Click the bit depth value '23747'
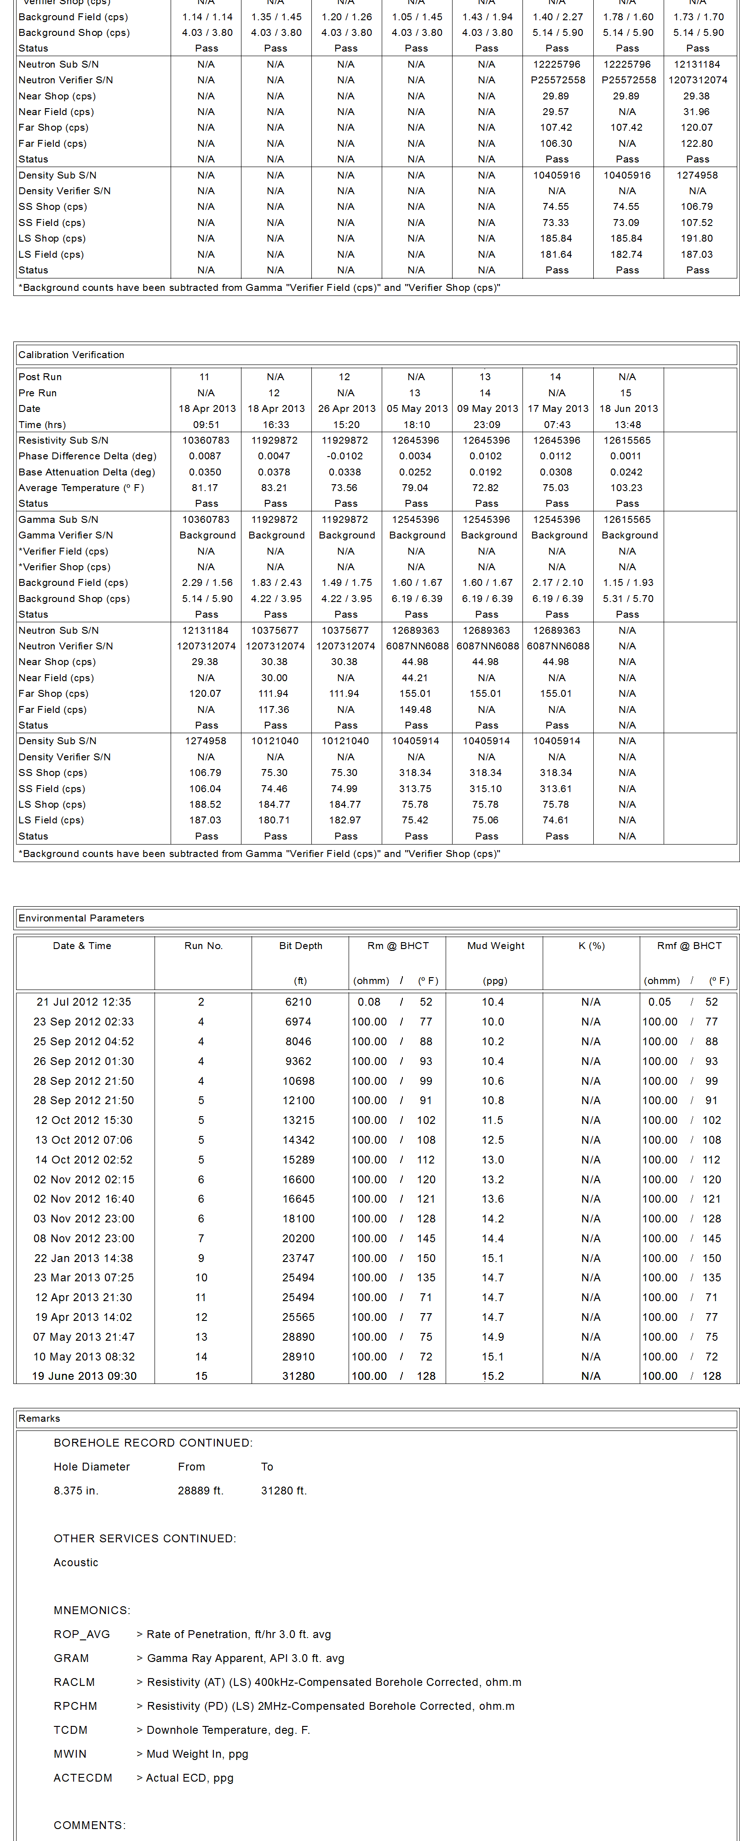 [298, 1258]
